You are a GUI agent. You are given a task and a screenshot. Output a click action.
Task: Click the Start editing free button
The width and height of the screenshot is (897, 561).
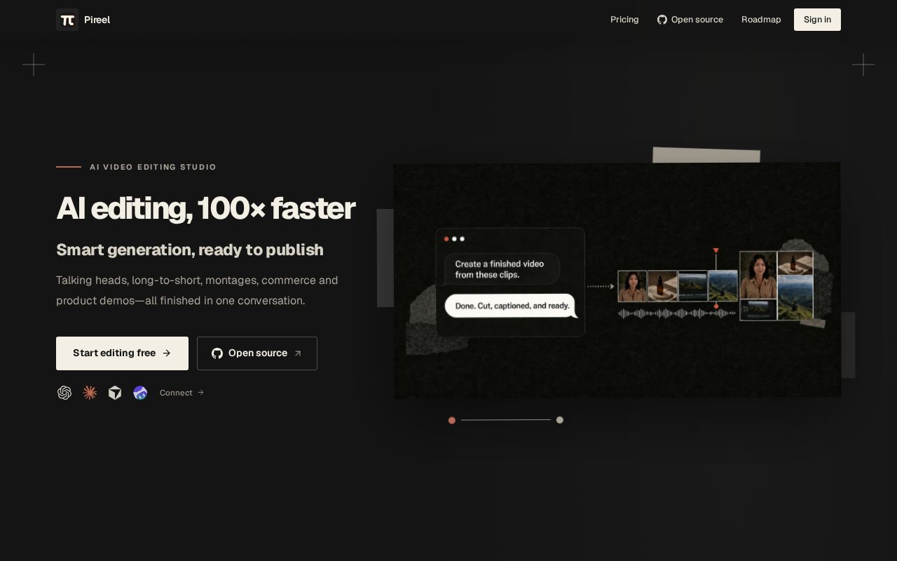122,353
